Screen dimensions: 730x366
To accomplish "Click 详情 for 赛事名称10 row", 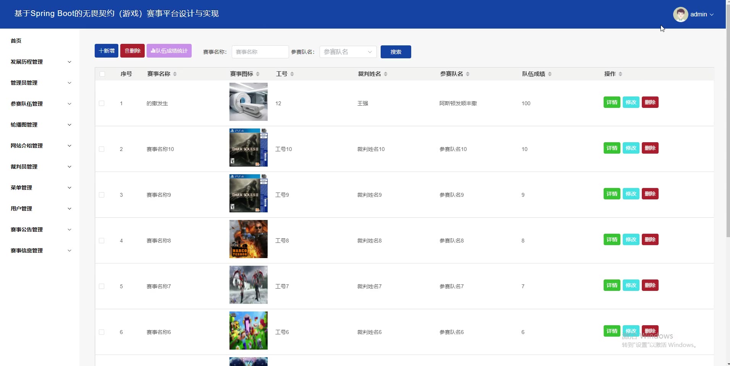I will click(x=612, y=148).
